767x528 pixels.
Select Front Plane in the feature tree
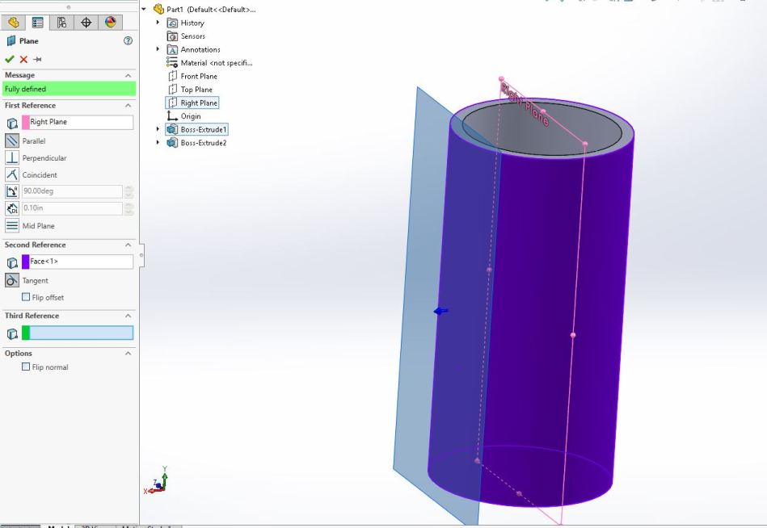coord(198,77)
